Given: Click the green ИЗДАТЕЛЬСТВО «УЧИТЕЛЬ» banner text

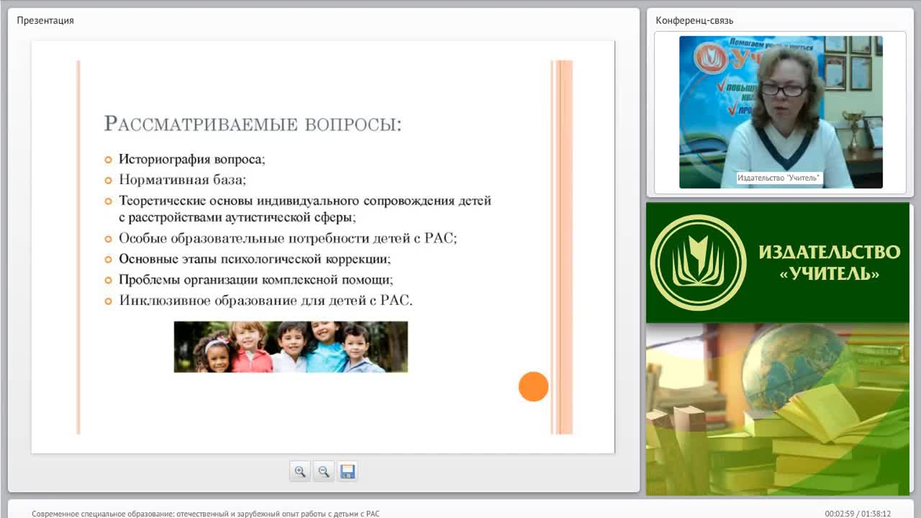Looking at the screenshot, I should [830, 263].
